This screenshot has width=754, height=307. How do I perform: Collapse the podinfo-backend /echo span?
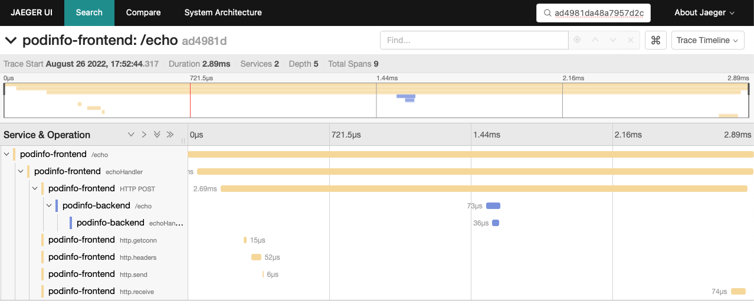pos(49,206)
